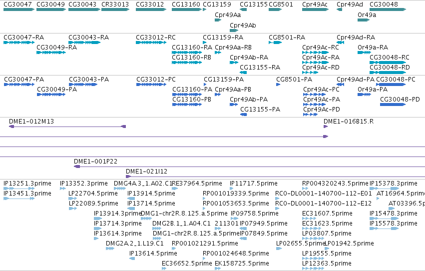Select the Cpr49Ab-PA protein label
425x271 pixels.
point(249,99)
